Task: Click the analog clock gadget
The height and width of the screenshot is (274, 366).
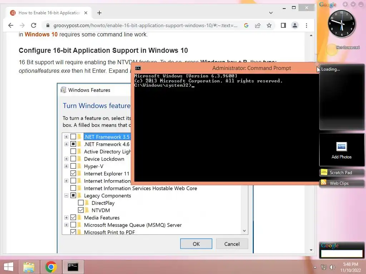Action: point(342,24)
